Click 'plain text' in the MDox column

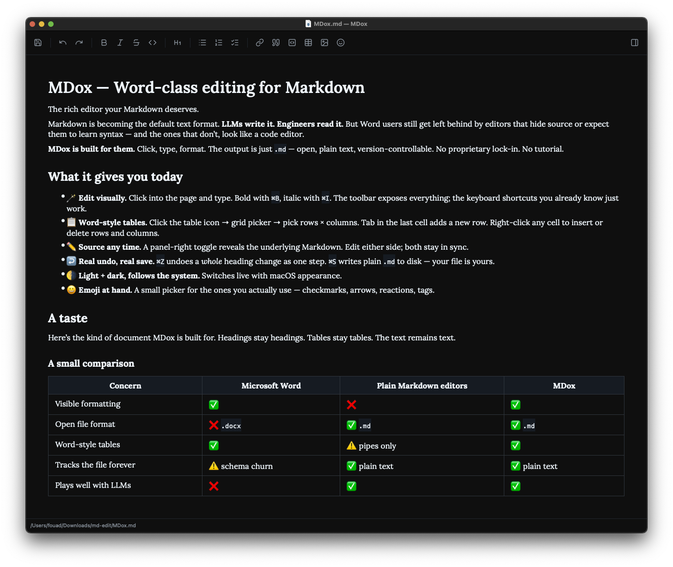pyautogui.click(x=540, y=466)
